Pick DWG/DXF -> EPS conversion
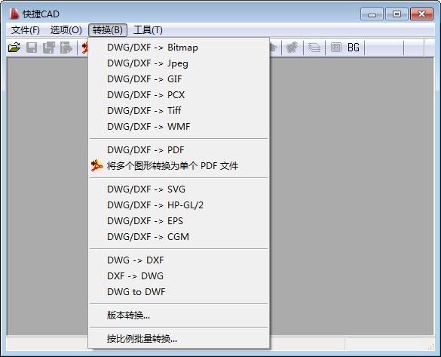Viewport: 441px width, 357px height. pyautogui.click(x=179, y=220)
